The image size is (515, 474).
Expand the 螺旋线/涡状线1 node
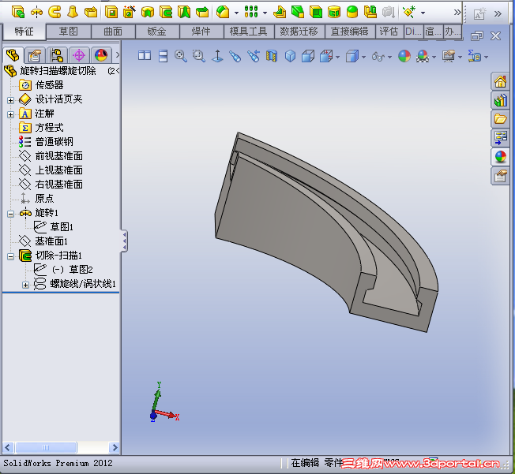click(25, 285)
